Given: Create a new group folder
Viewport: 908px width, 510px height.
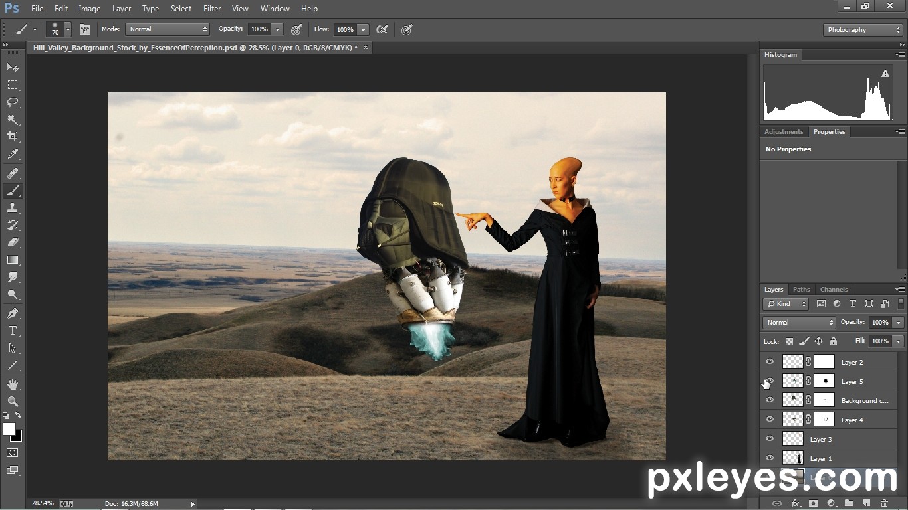Looking at the screenshot, I should 849,503.
